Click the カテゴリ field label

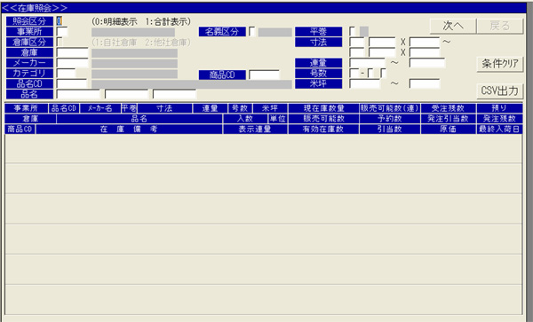tap(29, 74)
